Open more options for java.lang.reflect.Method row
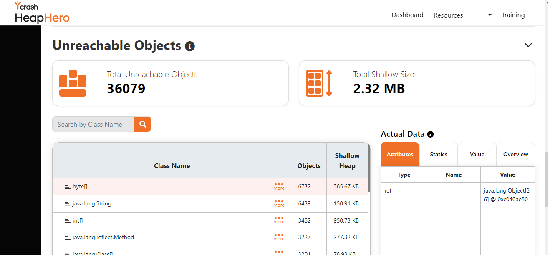Screen dimensions: 550x255 (x=279, y=237)
